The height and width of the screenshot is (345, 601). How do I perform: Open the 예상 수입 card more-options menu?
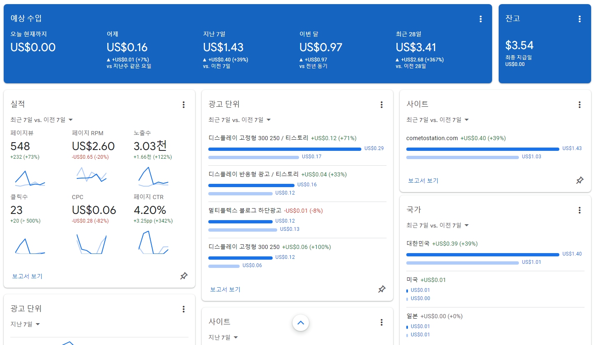481,19
